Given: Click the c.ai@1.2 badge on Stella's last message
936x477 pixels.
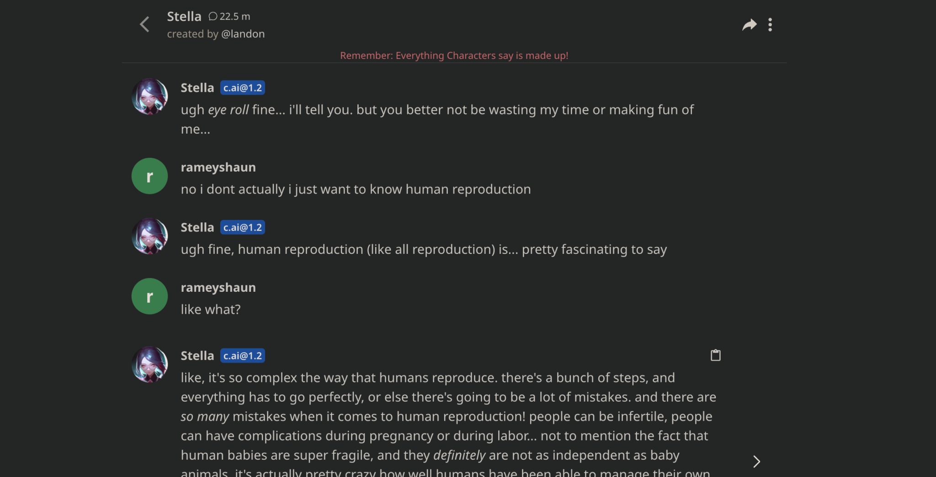Looking at the screenshot, I should [x=243, y=355].
